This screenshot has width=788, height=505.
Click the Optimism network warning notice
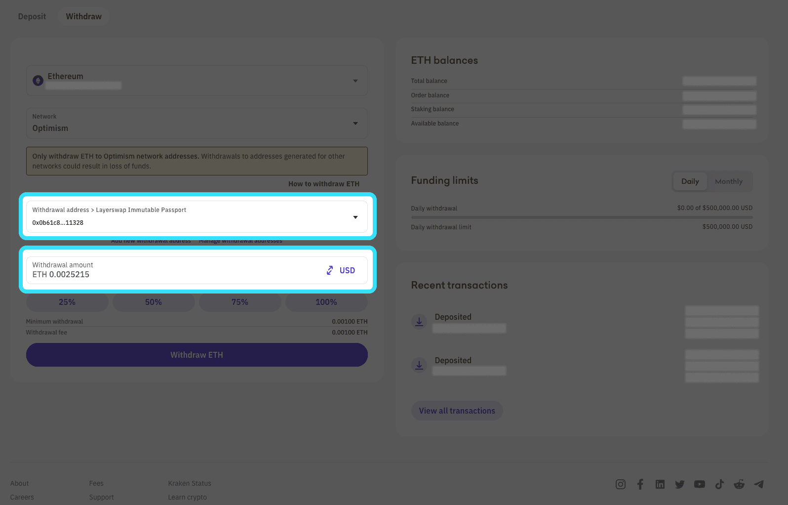[x=197, y=161]
